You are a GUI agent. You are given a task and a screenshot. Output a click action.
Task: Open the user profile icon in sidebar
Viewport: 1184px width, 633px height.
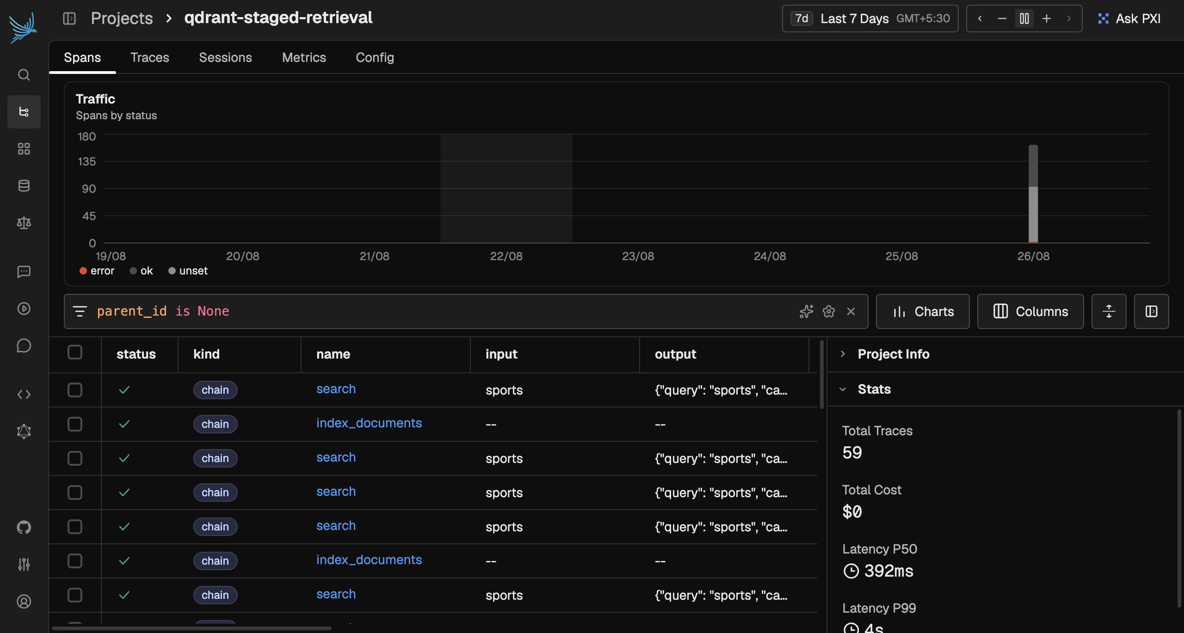point(24,601)
